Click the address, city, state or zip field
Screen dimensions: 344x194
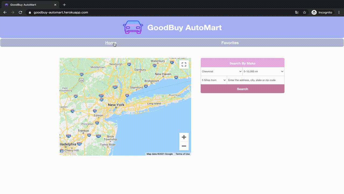pos(255,80)
